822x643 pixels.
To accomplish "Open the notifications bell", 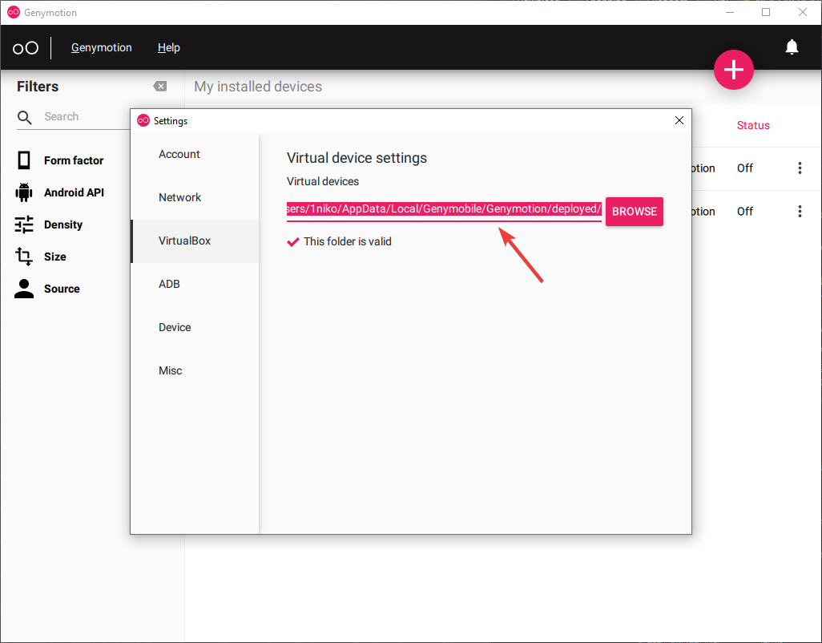I will pos(792,47).
